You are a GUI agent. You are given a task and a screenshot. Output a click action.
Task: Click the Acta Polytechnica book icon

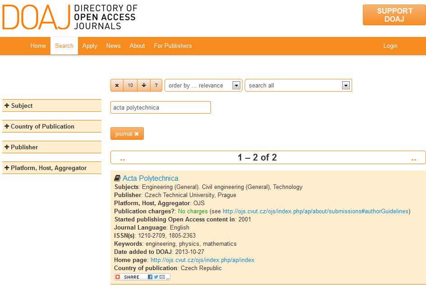click(117, 178)
